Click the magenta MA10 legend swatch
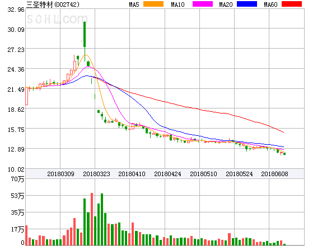 click(203, 4)
